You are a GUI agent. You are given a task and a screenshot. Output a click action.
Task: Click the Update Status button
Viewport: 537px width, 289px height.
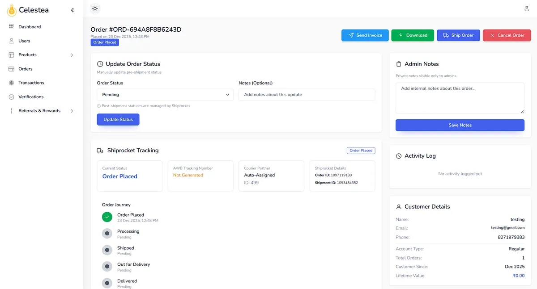pos(118,119)
